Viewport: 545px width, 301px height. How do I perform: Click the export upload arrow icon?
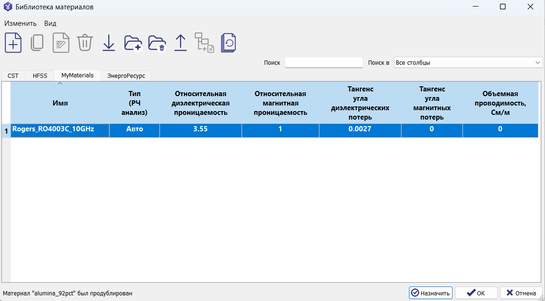pyautogui.click(x=181, y=43)
